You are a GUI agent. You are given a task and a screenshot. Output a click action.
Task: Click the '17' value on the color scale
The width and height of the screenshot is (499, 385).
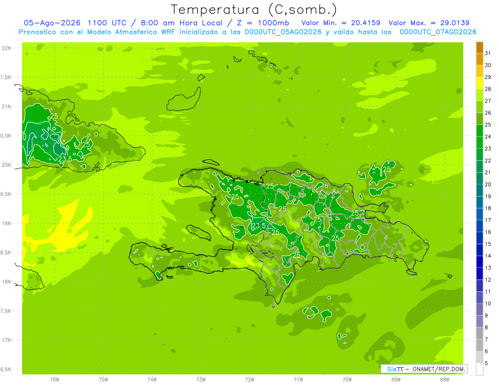tap(488, 220)
